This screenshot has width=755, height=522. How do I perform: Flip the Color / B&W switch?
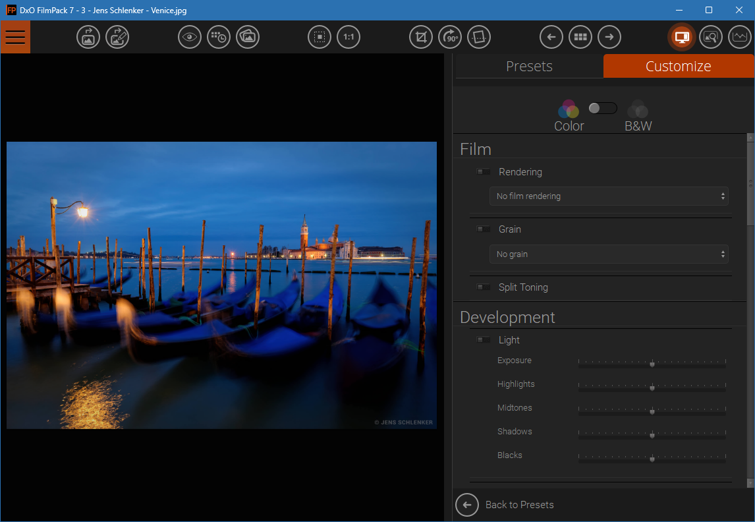(603, 108)
